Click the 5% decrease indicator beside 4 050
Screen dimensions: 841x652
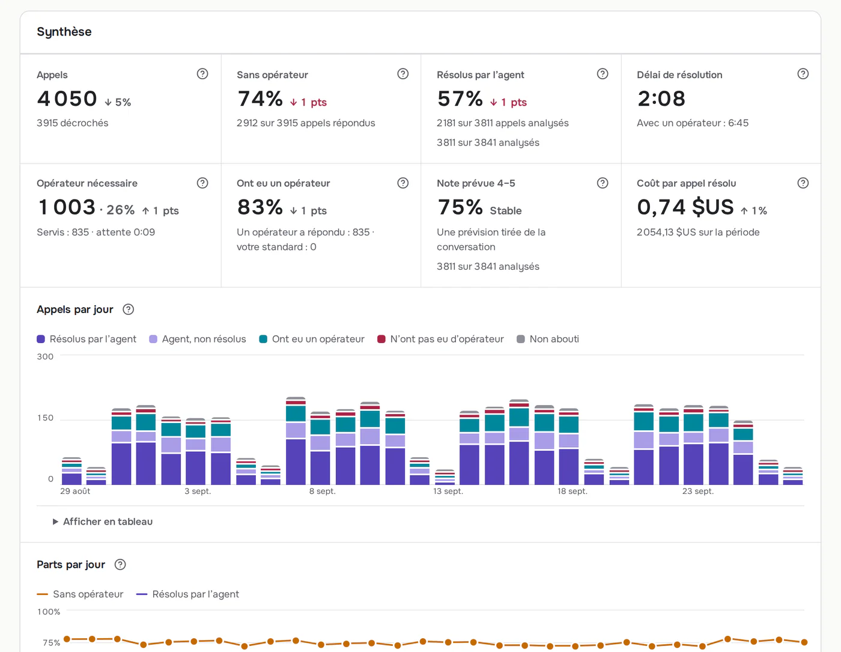[118, 102]
